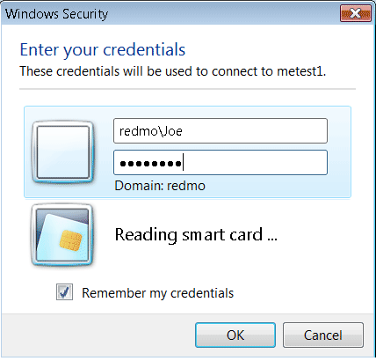This screenshot has height=361, width=376.
Task: Click the blank user account picture tile
Action: [x=62, y=152]
